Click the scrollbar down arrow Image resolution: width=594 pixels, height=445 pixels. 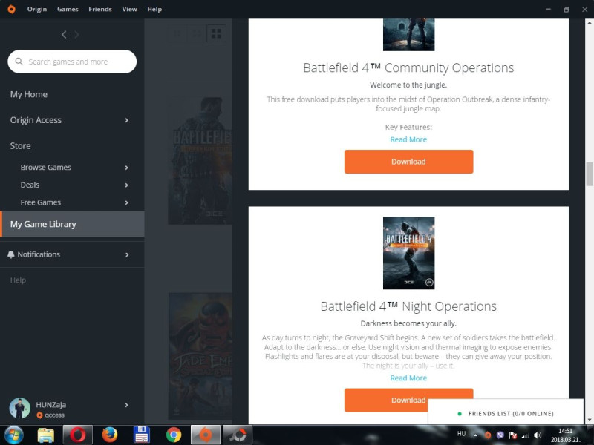[589, 420]
